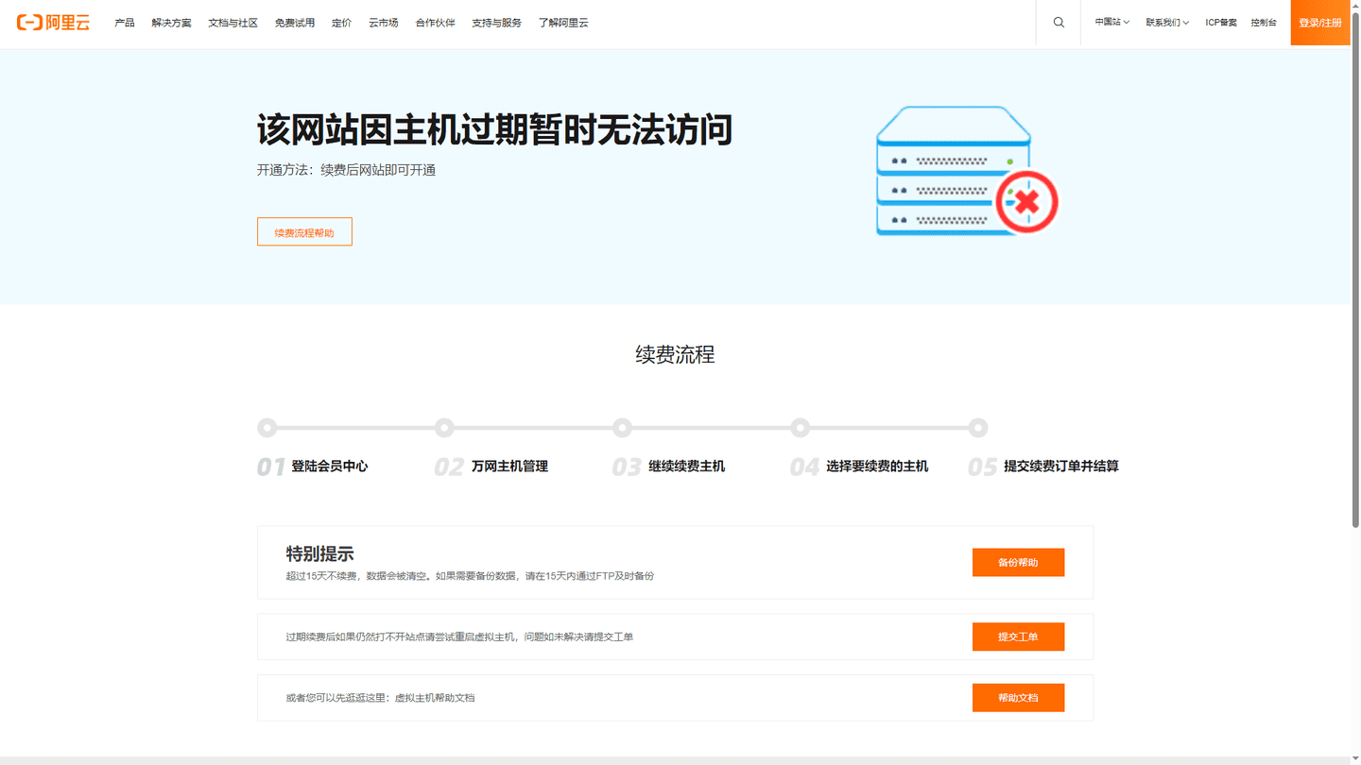Open the 了解阿里云 menu
This screenshot has width=1361, height=765.
tap(563, 23)
